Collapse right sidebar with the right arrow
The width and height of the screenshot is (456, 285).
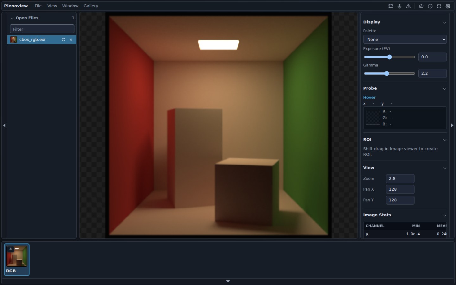click(452, 125)
